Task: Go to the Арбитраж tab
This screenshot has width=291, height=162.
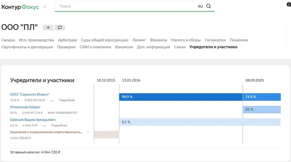Action: tap(67, 40)
